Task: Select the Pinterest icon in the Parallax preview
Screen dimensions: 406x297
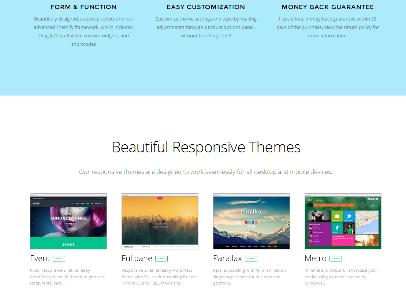Action: pyautogui.click(x=246, y=223)
